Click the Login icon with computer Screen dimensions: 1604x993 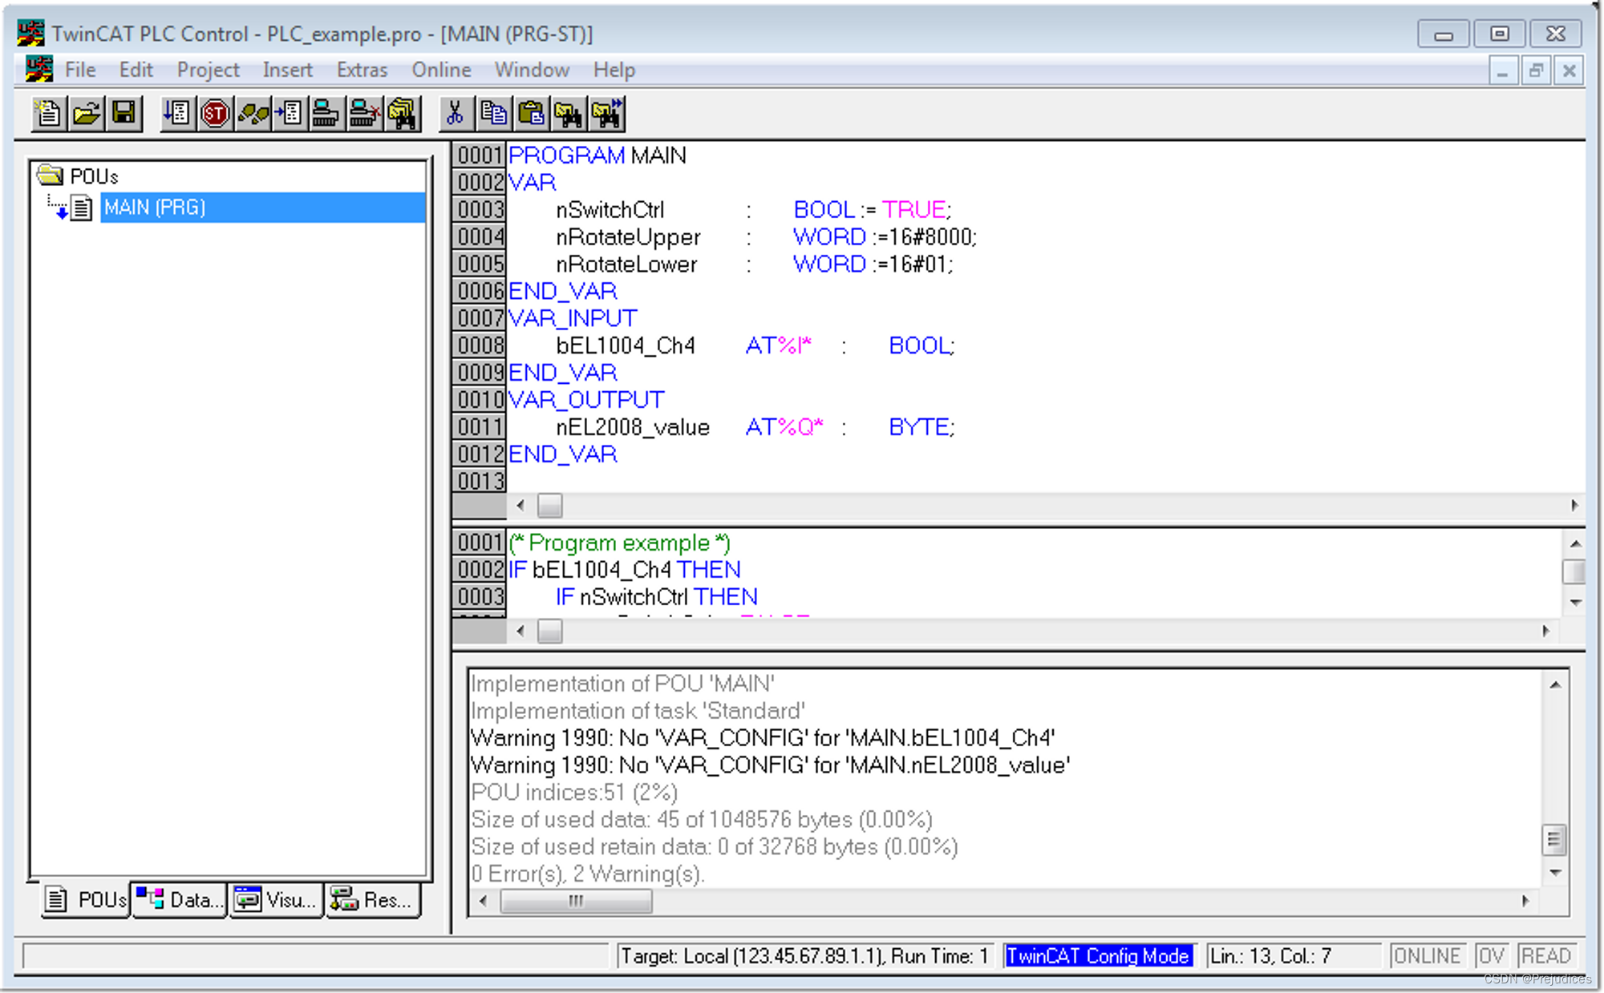coord(325,114)
